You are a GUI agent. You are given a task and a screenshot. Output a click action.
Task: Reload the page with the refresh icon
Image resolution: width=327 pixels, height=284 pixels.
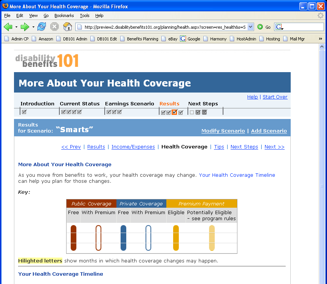click(42, 27)
